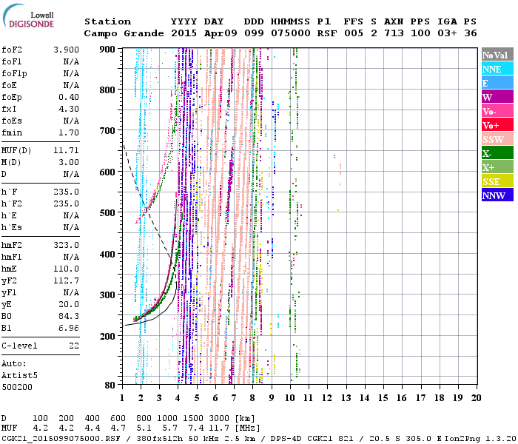Click the year 2015 in header
This screenshot has width=518, height=444.
click(184, 33)
